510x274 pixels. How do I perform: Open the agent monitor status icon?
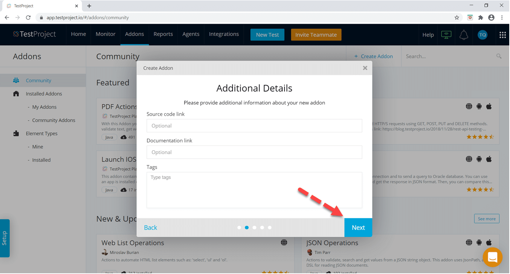click(446, 35)
